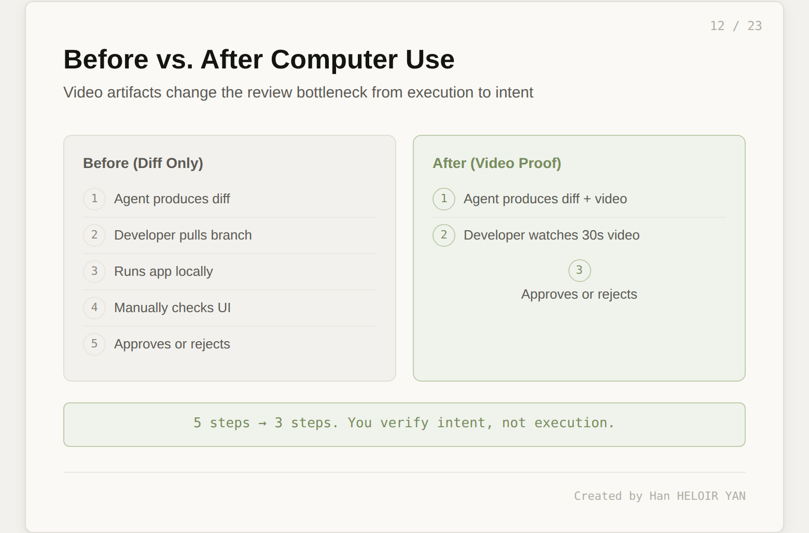809x533 pixels.
Task: Click the step 5 circle in Before panel
Action: click(94, 344)
